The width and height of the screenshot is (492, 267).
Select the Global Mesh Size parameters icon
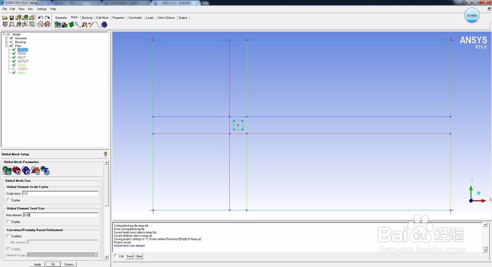(x=7, y=170)
